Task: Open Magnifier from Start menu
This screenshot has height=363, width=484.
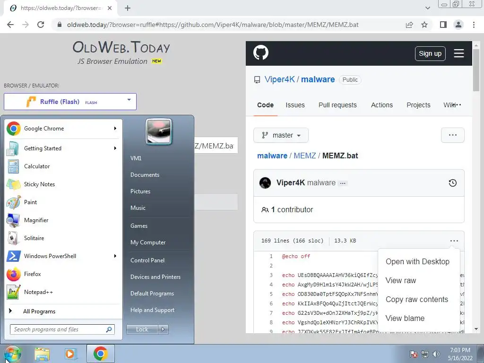Action: pyautogui.click(x=63, y=220)
